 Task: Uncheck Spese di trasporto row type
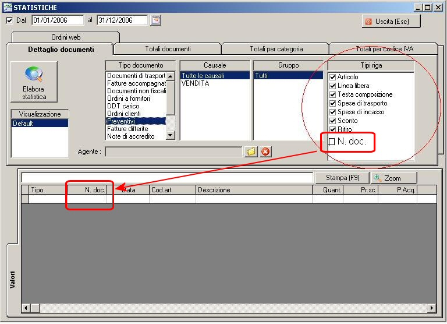(332, 103)
